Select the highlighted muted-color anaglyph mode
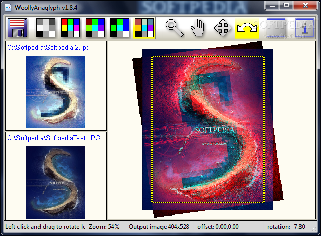The width and height of the screenshot is (321, 236). [x=144, y=28]
